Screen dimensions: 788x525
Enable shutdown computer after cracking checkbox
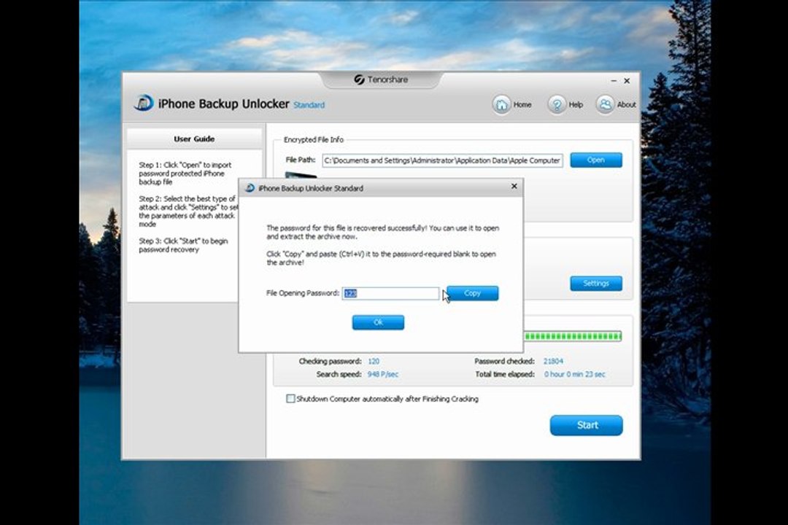290,399
